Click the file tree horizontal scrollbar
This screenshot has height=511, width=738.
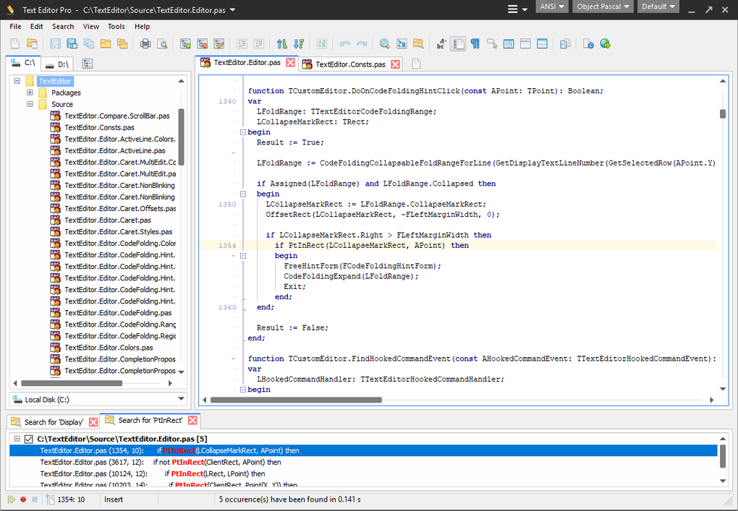(x=72, y=383)
